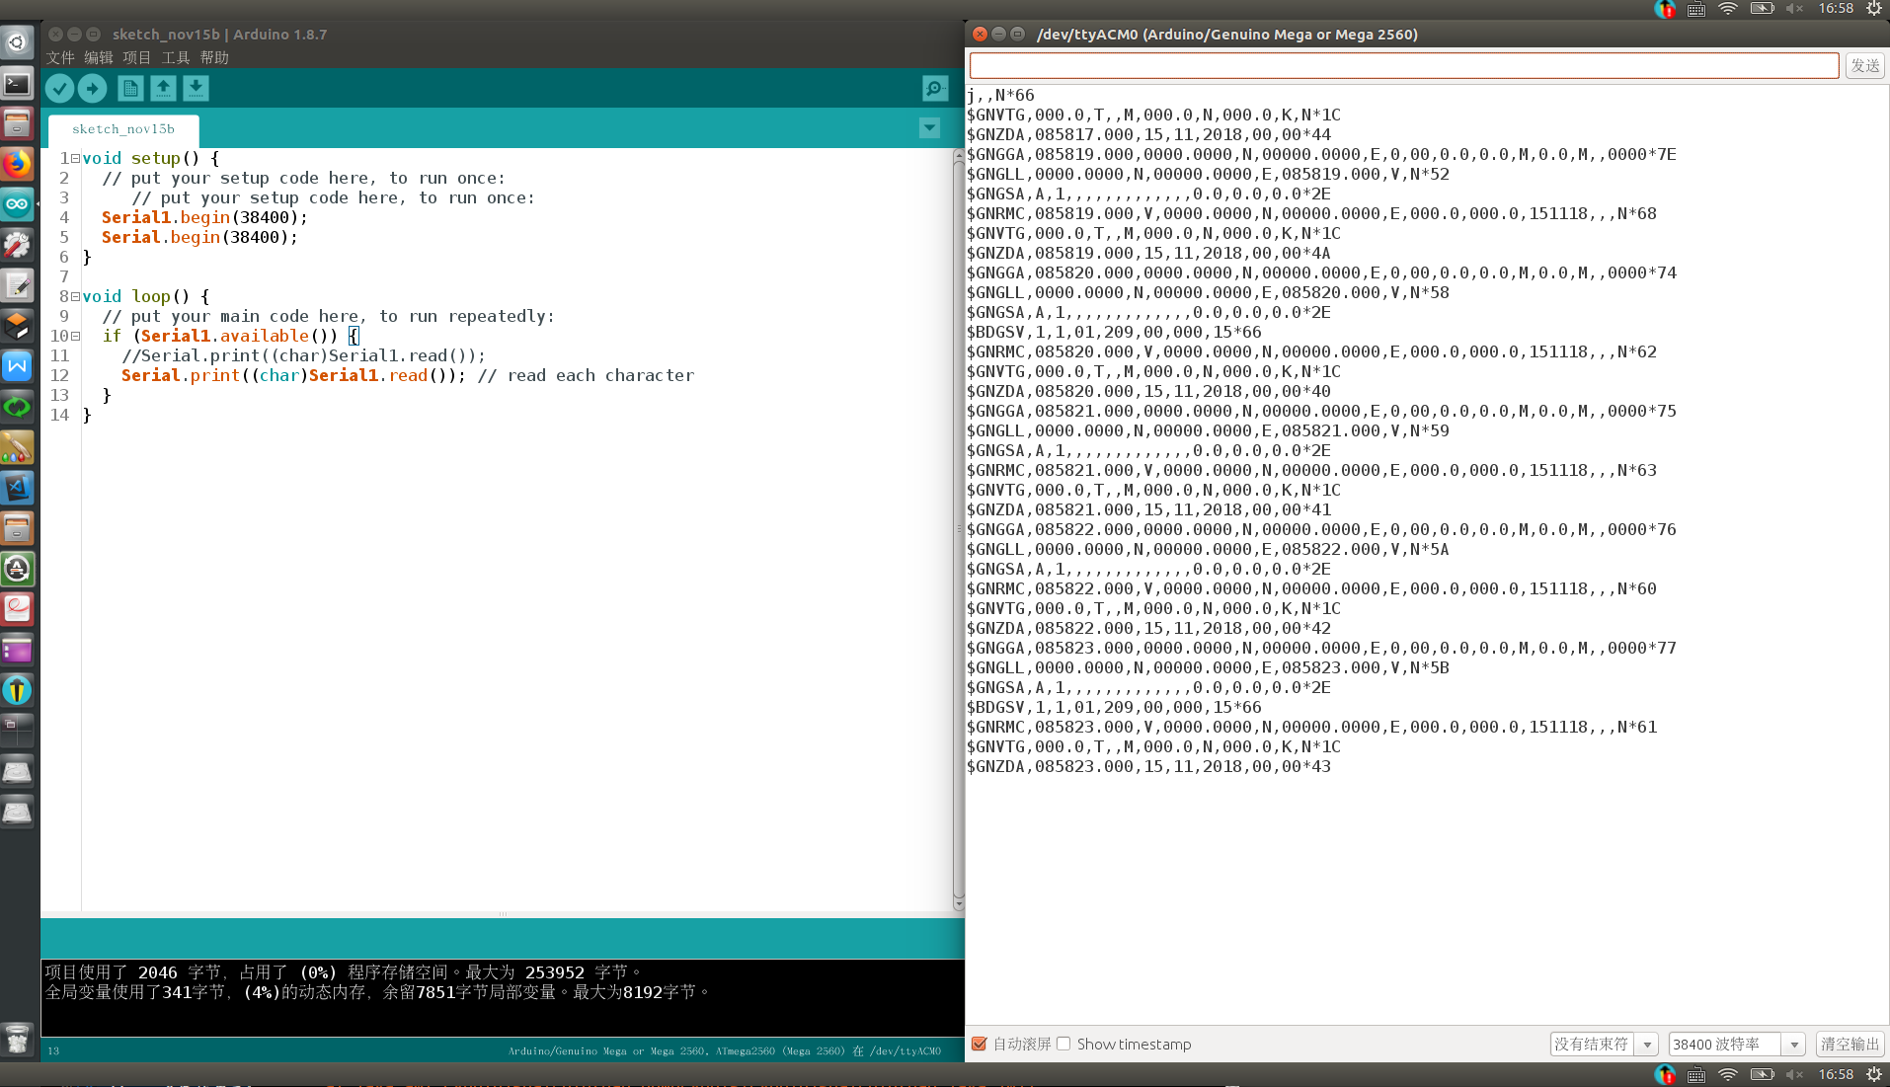The image size is (1890, 1087).
Task: Open paint brush application dock icon
Action: [x=18, y=447]
